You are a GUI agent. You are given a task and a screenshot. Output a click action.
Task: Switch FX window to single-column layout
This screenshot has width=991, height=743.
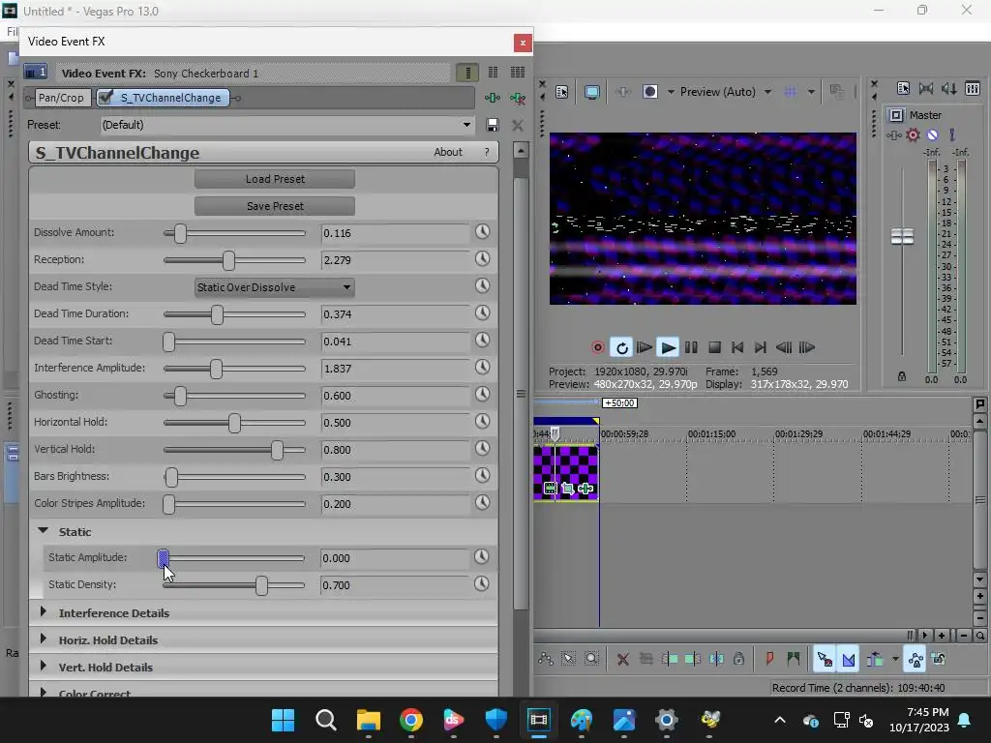(x=467, y=73)
